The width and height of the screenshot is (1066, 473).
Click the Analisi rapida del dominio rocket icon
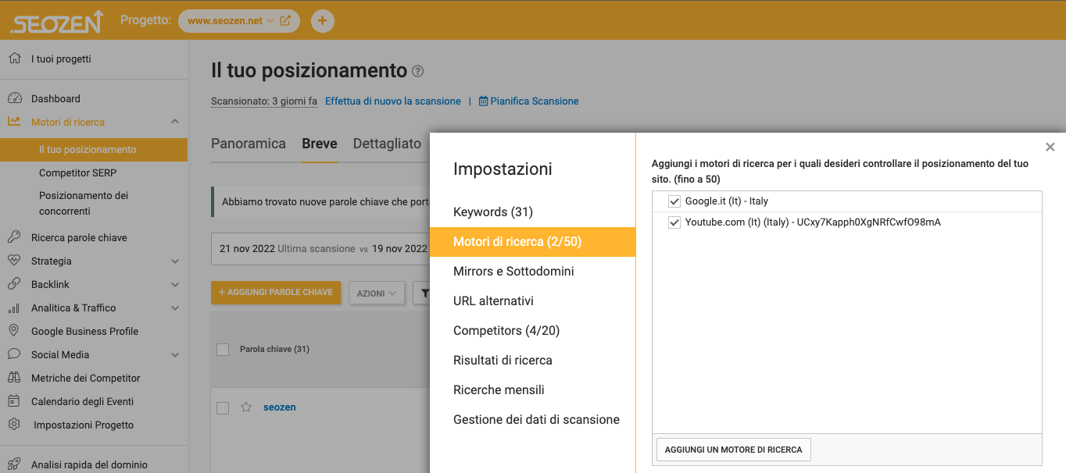[14, 464]
